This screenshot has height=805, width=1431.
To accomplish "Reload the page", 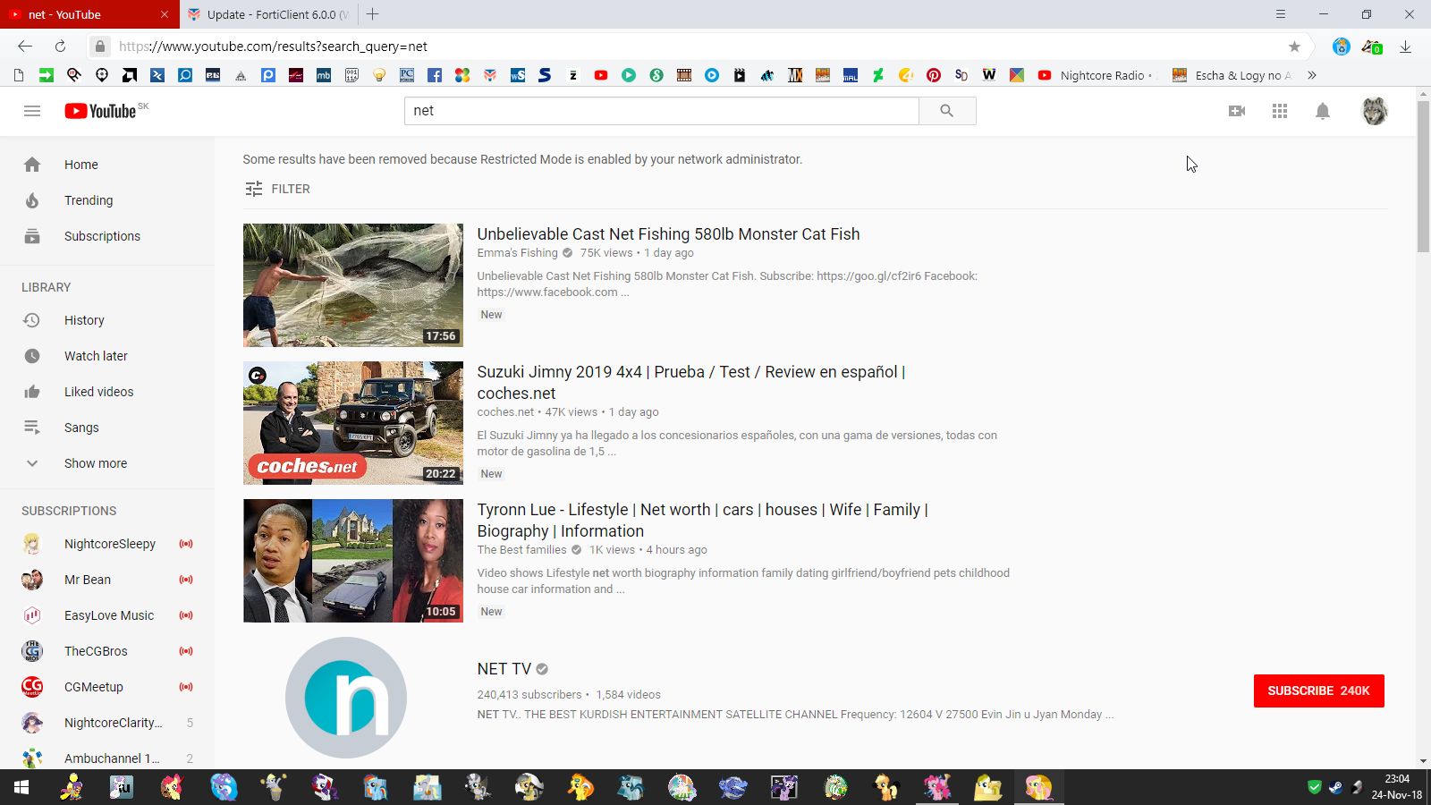I will [x=60, y=47].
